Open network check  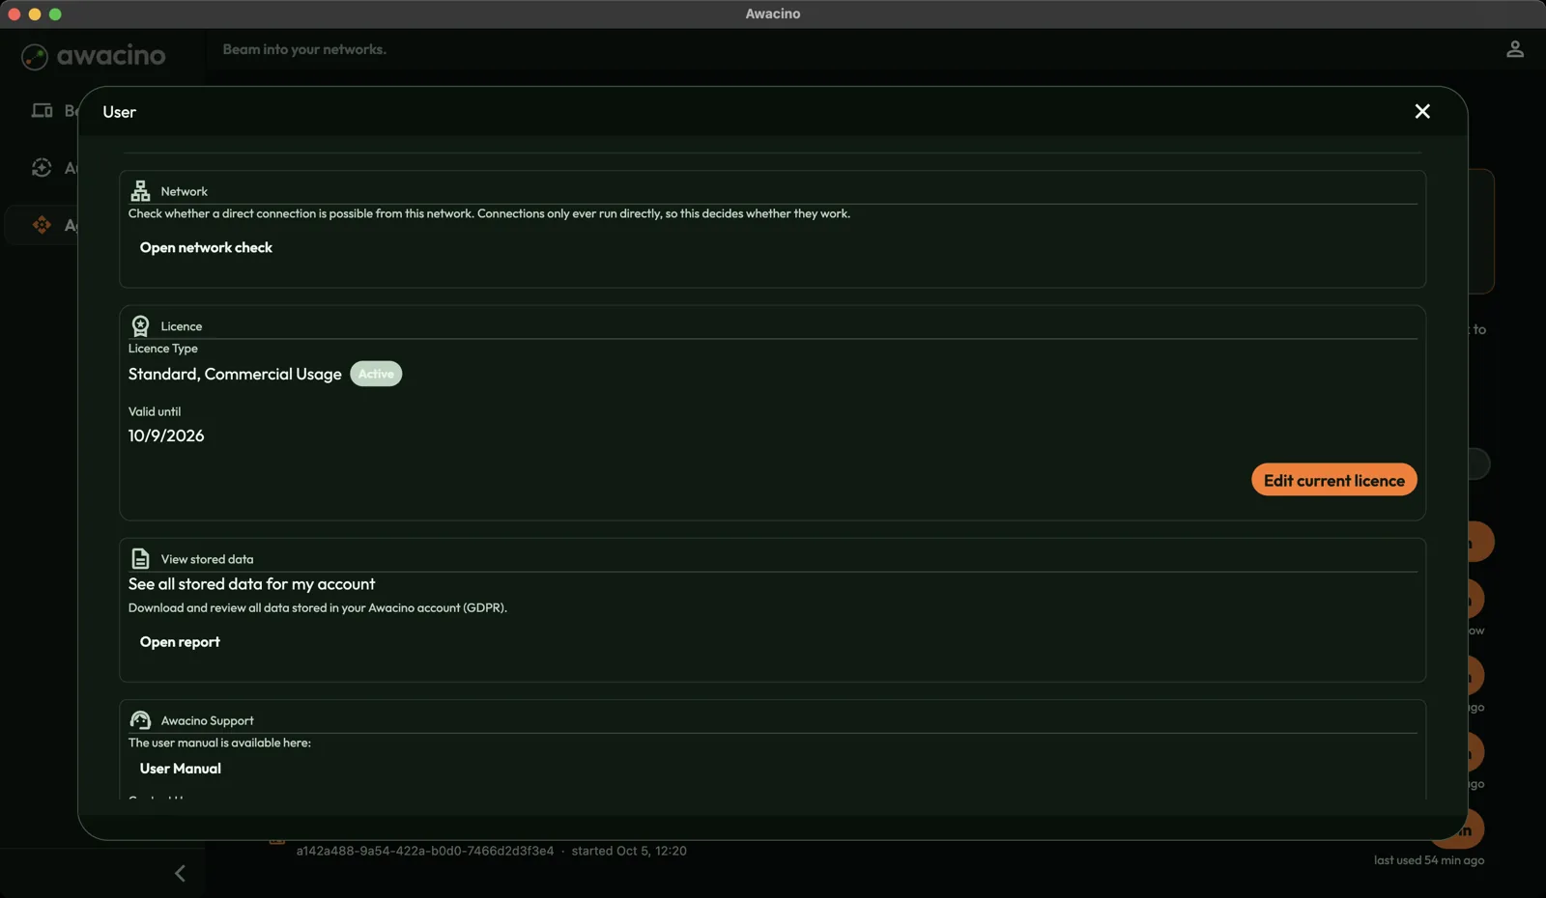point(206,247)
